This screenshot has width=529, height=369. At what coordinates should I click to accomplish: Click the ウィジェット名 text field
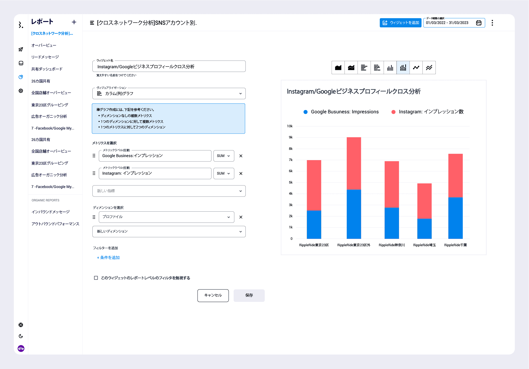(169, 67)
